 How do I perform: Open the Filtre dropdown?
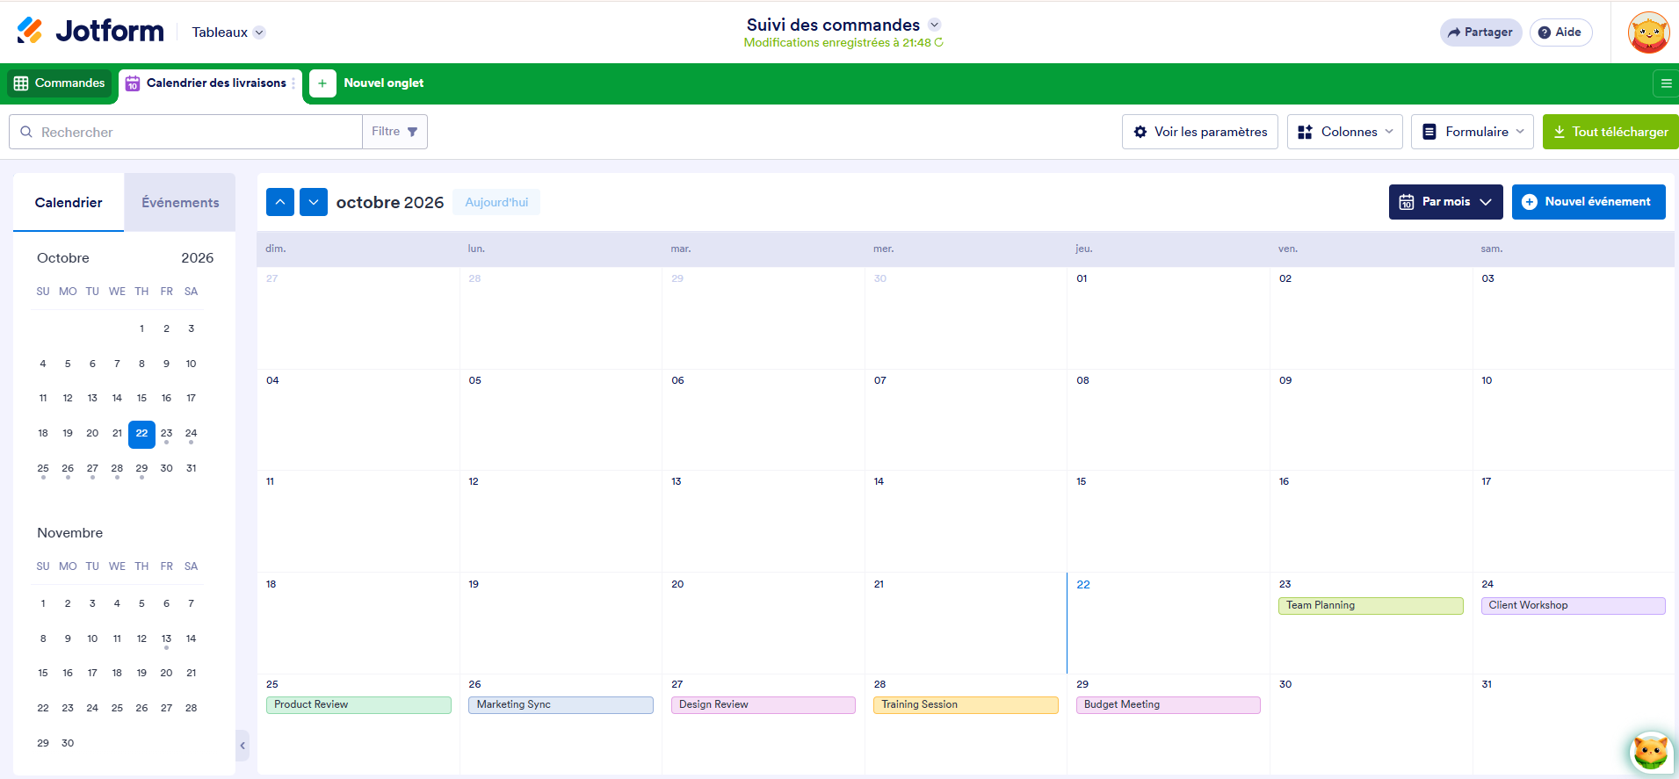[x=394, y=132]
